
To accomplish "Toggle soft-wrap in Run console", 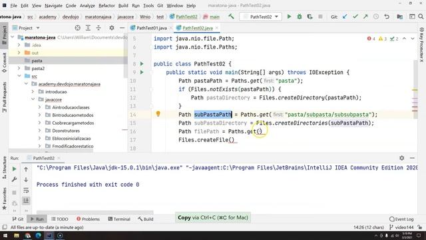I will tap(26, 190).
